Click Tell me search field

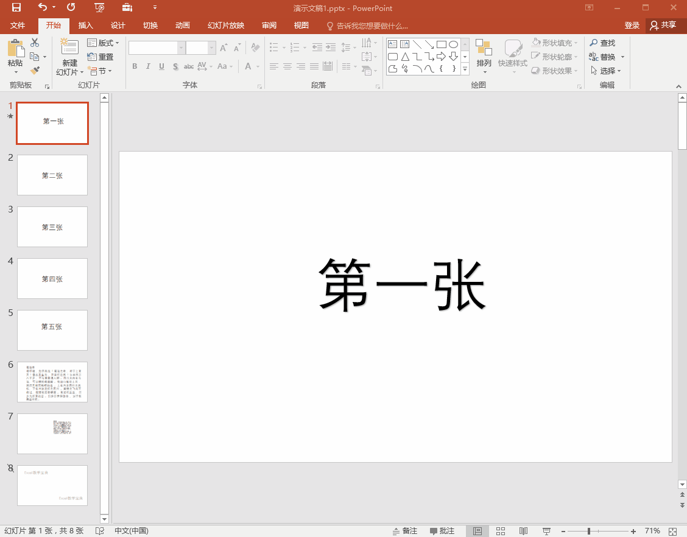(x=368, y=26)
